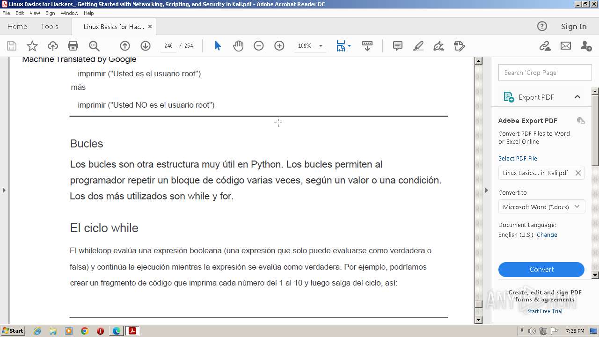599x337 pixels.
Task: Open Opera browser from taskbar
Action: pos(100,331)
